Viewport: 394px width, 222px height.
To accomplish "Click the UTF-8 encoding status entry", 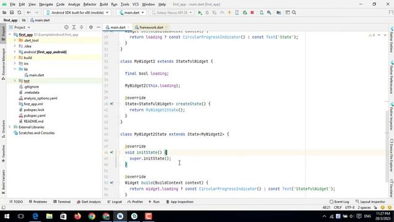I will (350, 208).
